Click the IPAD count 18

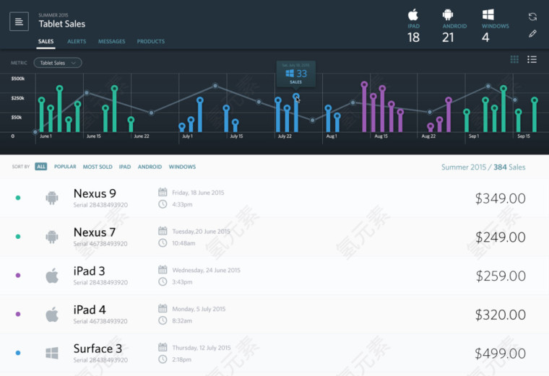[x=413, y=37]
